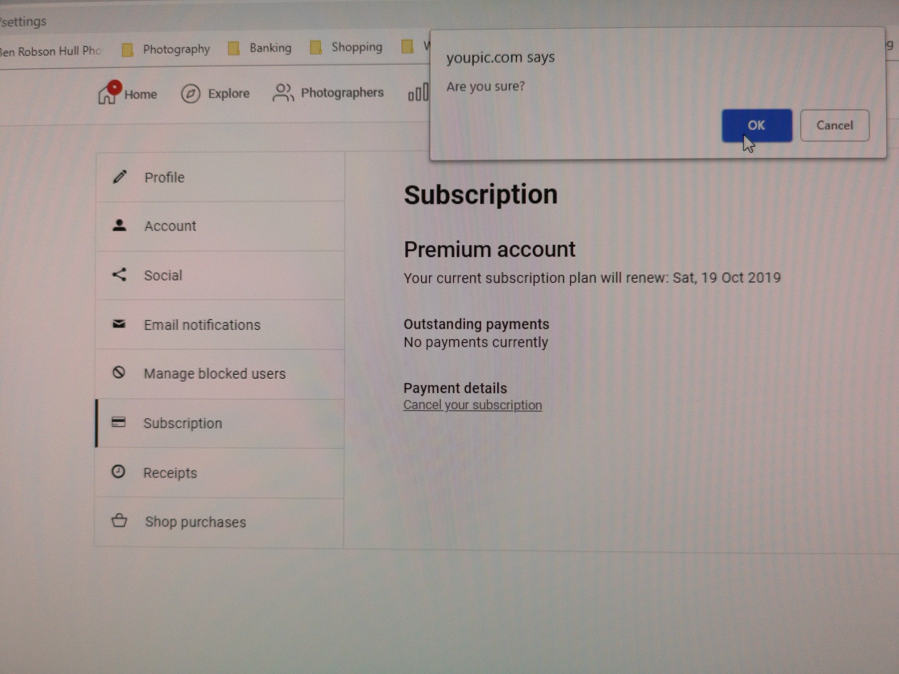Screen dimensions: 899x674
Task: Click the share icon beside Social
Action: coord(119,275)
